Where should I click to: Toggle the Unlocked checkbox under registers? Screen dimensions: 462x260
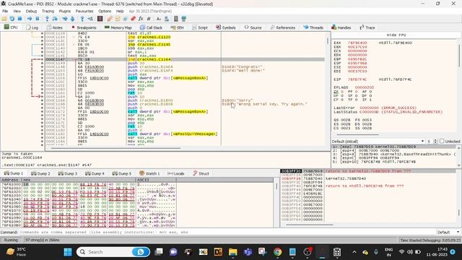coord(442,142)
